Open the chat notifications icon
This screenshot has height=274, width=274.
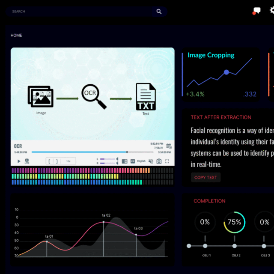[256, 11]
